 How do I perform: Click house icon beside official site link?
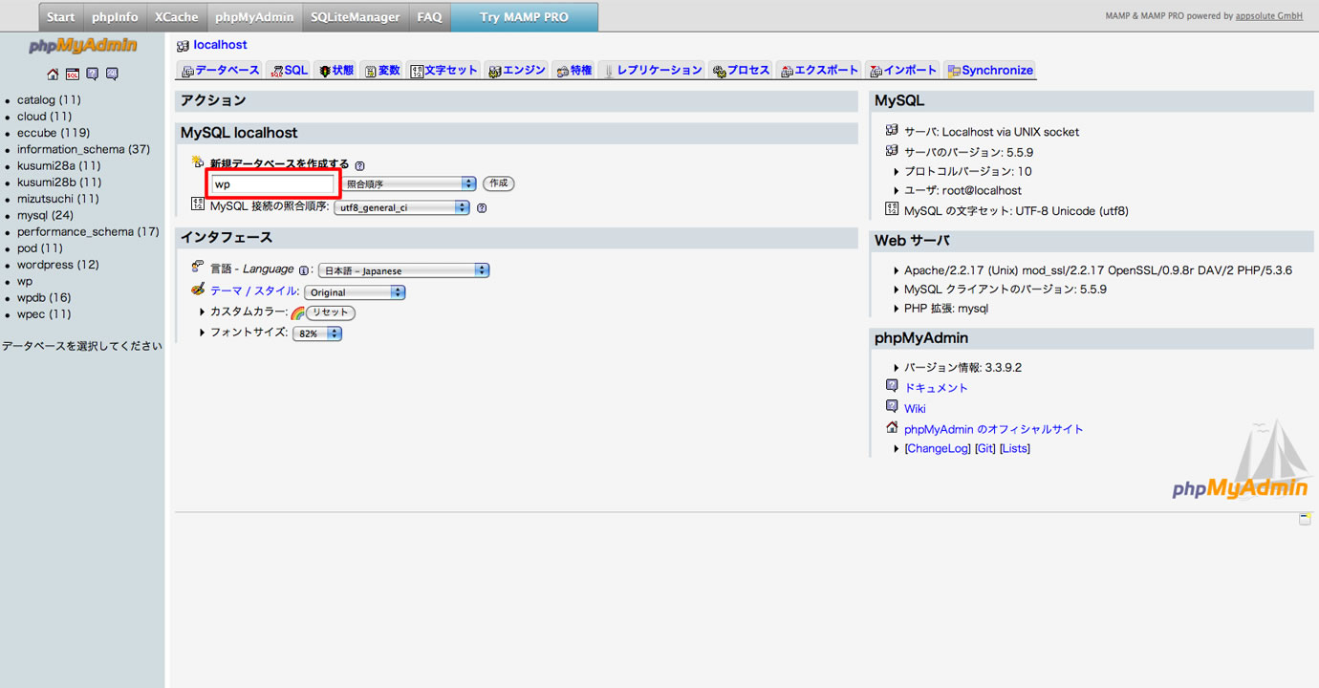(892, 428)
